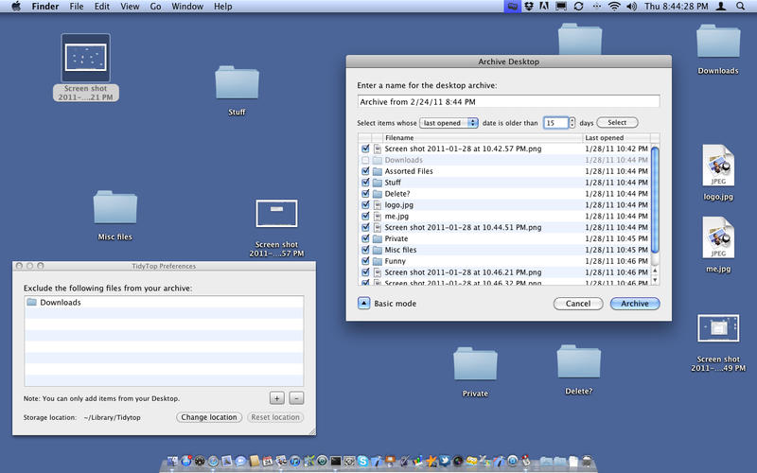Click the Skype icon in the Dock

pyautogui.click(x=363, y=461)
